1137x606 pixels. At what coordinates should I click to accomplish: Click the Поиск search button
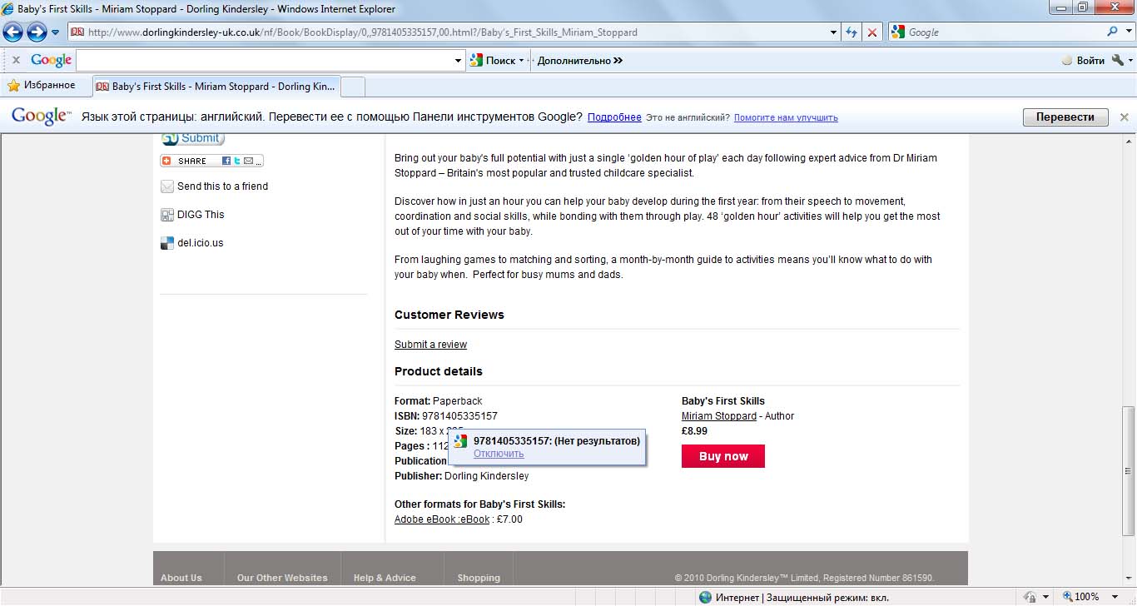point(493,60)
